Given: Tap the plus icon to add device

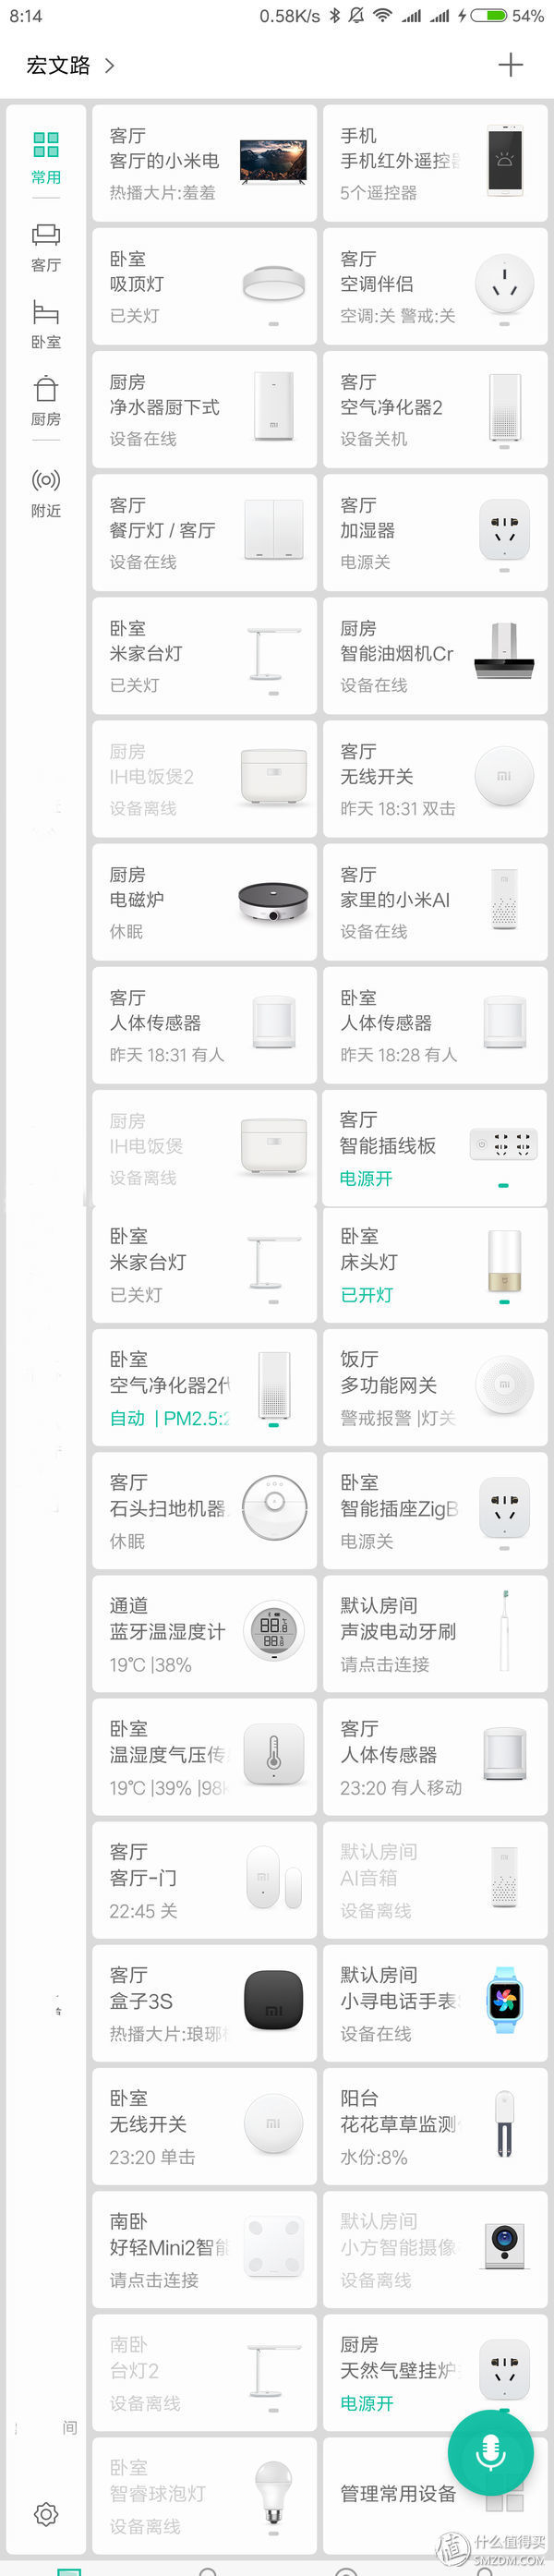Looking at the screenshot, I should 510,65.
